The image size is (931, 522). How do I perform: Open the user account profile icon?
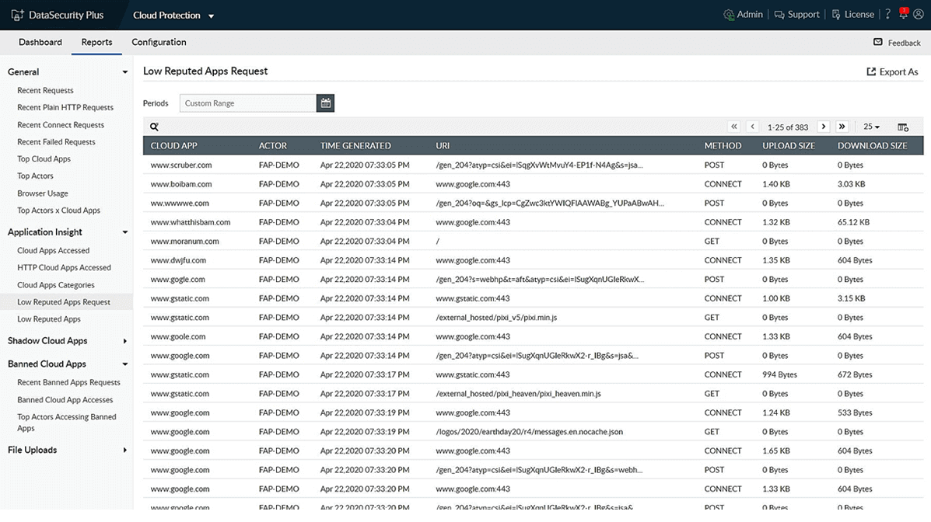(x=918, y=14)
